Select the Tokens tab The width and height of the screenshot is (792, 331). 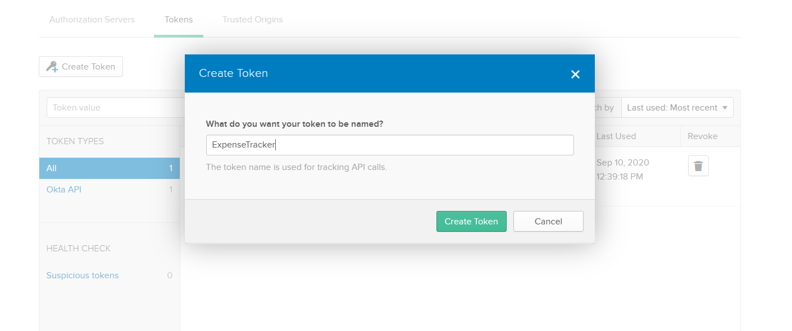point(179,20)
